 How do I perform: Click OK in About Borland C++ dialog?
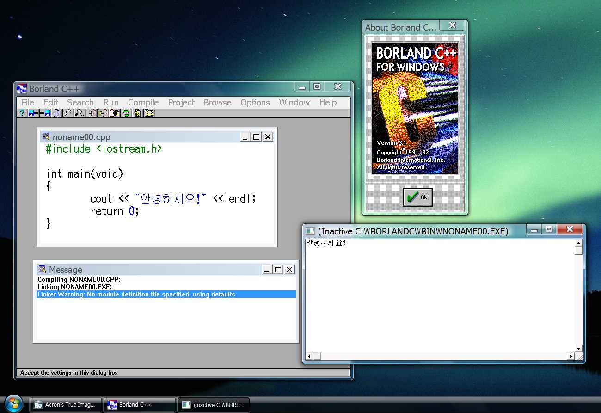[x=417, y=197]
